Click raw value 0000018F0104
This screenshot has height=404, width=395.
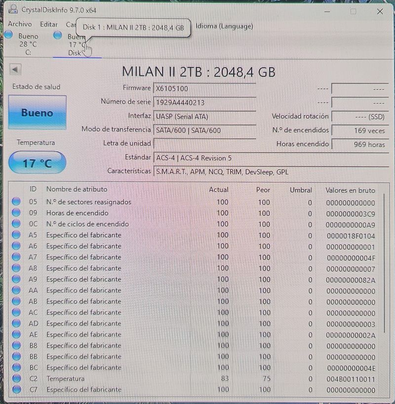(351, 236)
